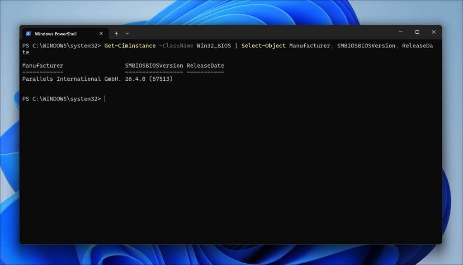Click the wrapped 'te' text on second line

pos(26,52)
